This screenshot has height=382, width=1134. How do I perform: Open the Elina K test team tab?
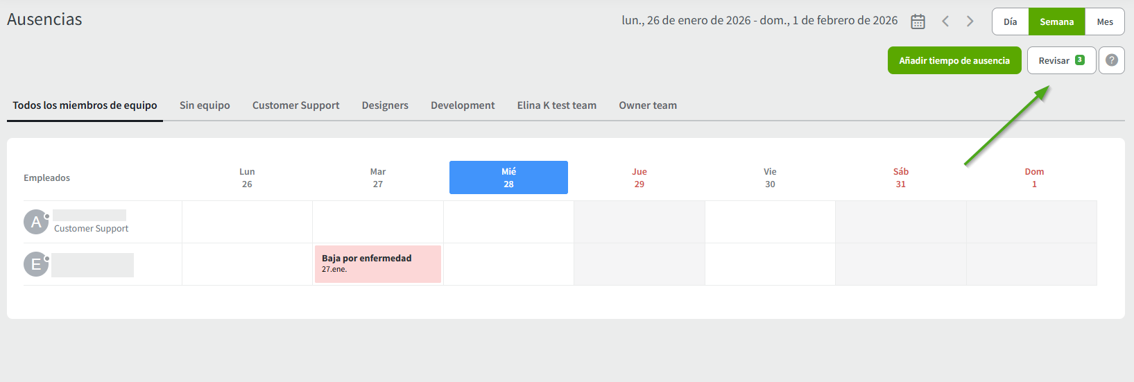pos(556,105)
